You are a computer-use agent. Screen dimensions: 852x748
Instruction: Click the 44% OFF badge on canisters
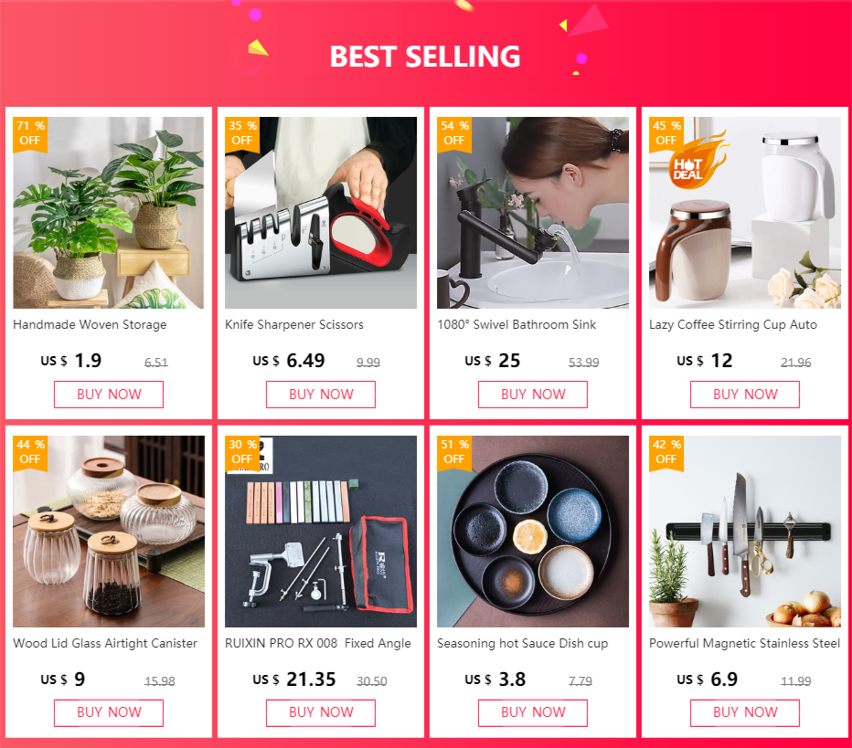coord(30,453)
